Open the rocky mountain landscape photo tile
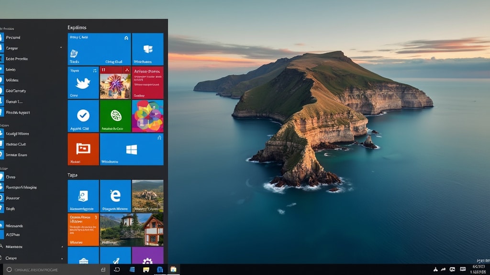 tap(147, 196)
